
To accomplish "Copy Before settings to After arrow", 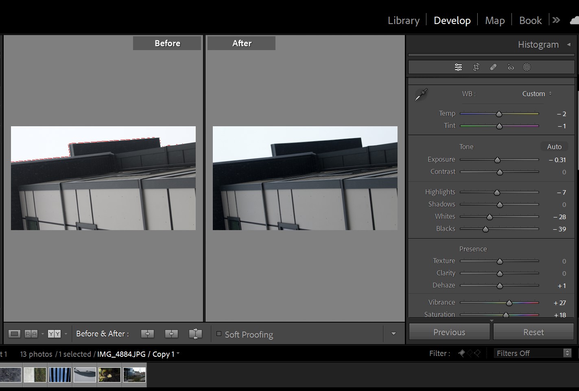I will click(x=147, y=334).
